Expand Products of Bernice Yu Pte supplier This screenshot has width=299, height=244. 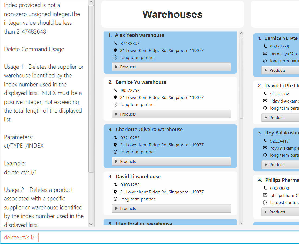(280, 70)
